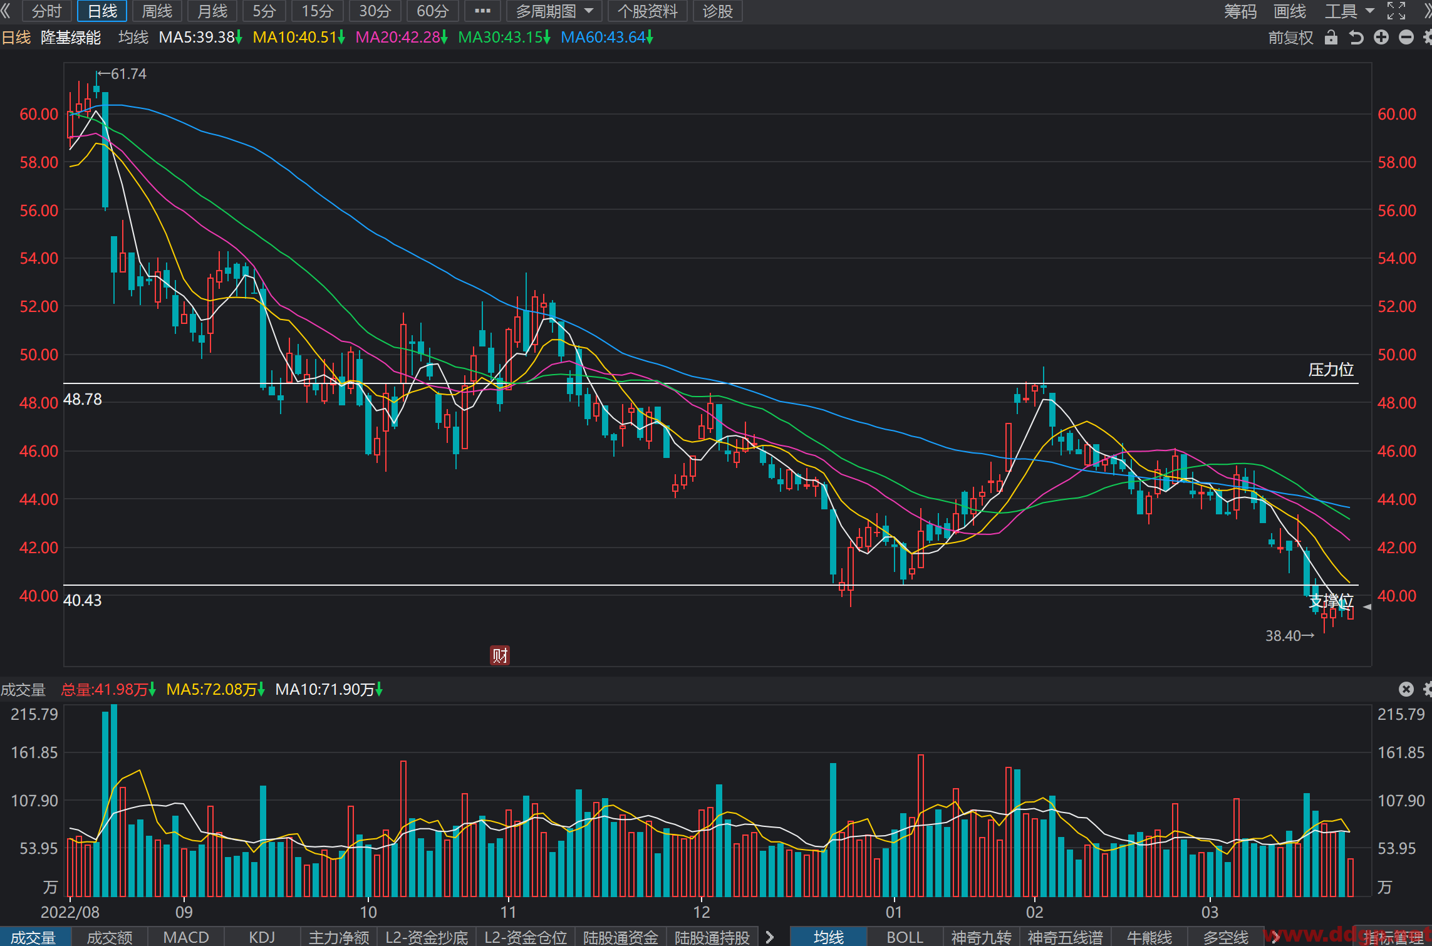Collapse panel with top-left double chevron

tap(6, 11)
